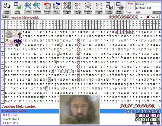This screenshot has height=126, width=162.
Task: Run the Proximity rank tool
Action: coord(88,8)
